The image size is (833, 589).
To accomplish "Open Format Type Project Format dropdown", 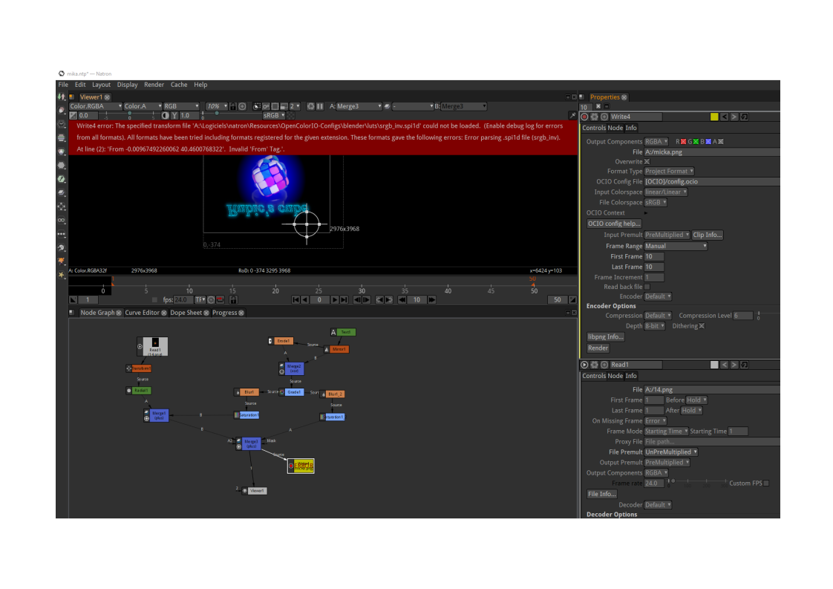I will [669, 171].
